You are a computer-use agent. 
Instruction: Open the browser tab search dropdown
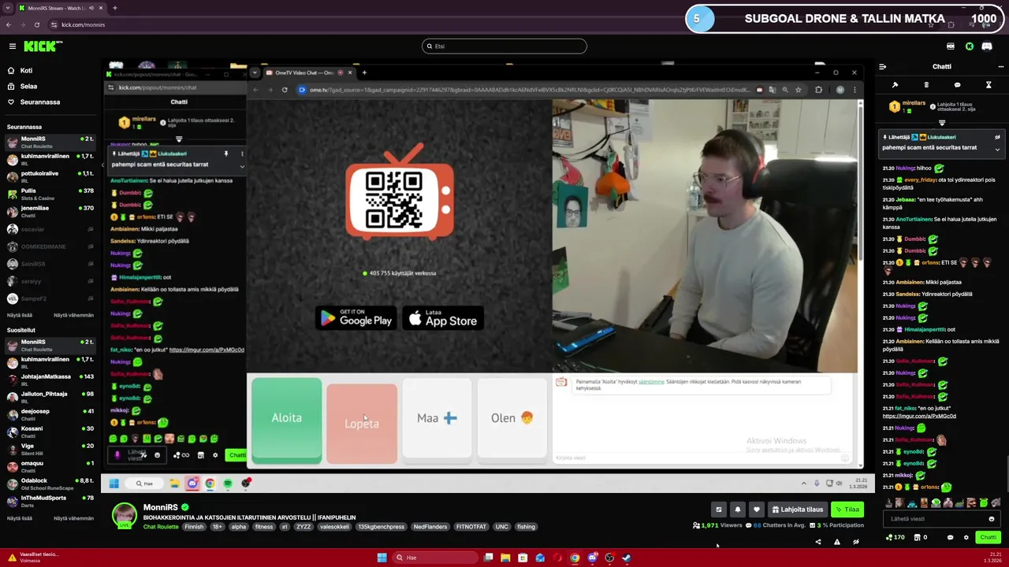click(6, 8)
